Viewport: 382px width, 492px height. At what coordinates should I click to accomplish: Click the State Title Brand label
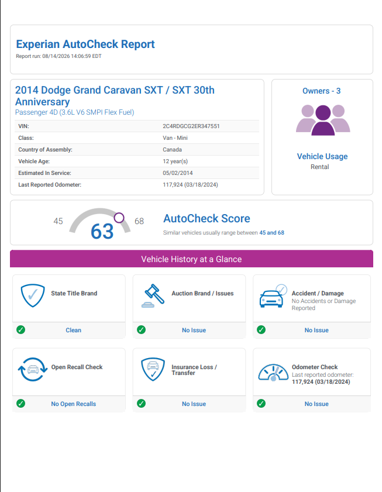(x=74, y=293)
